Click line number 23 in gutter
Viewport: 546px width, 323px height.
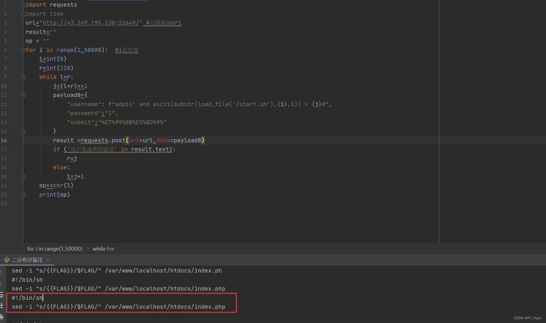[x=4, y=204]
